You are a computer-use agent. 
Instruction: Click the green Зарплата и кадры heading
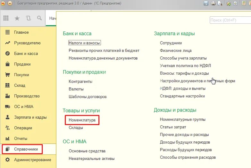tap(174, 33)
